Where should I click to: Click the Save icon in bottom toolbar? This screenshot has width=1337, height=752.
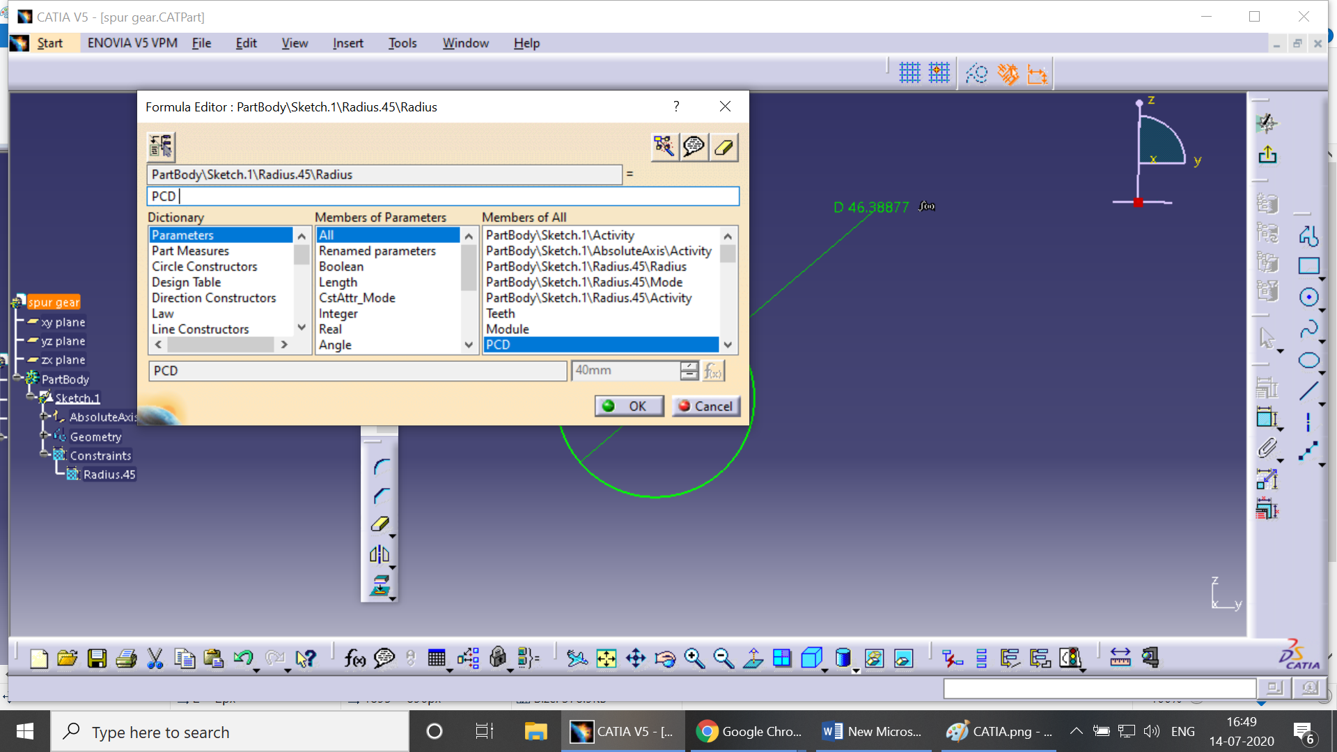97,658
